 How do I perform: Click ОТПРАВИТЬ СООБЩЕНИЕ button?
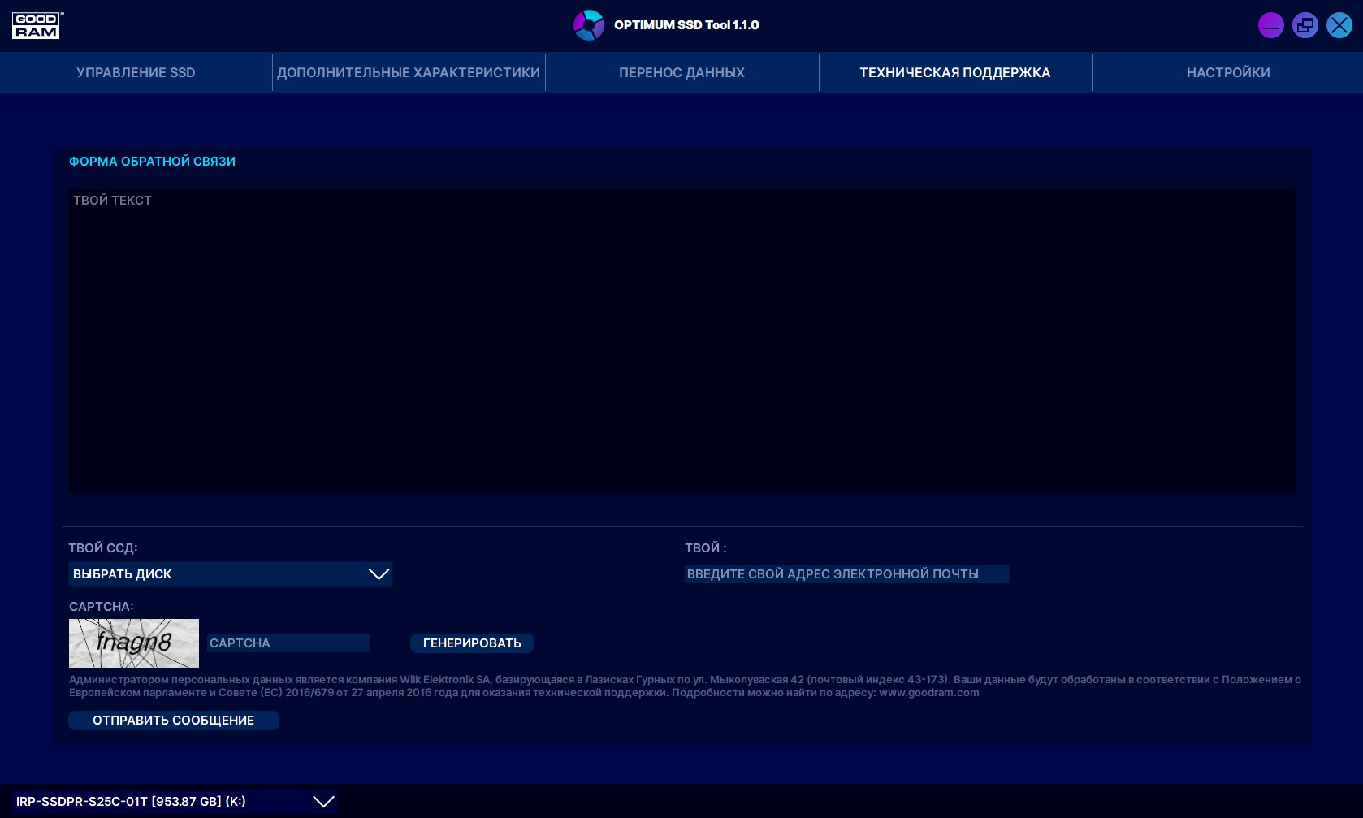coord(173,721)
